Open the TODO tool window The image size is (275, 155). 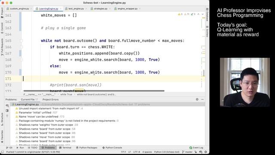[33, 148]
